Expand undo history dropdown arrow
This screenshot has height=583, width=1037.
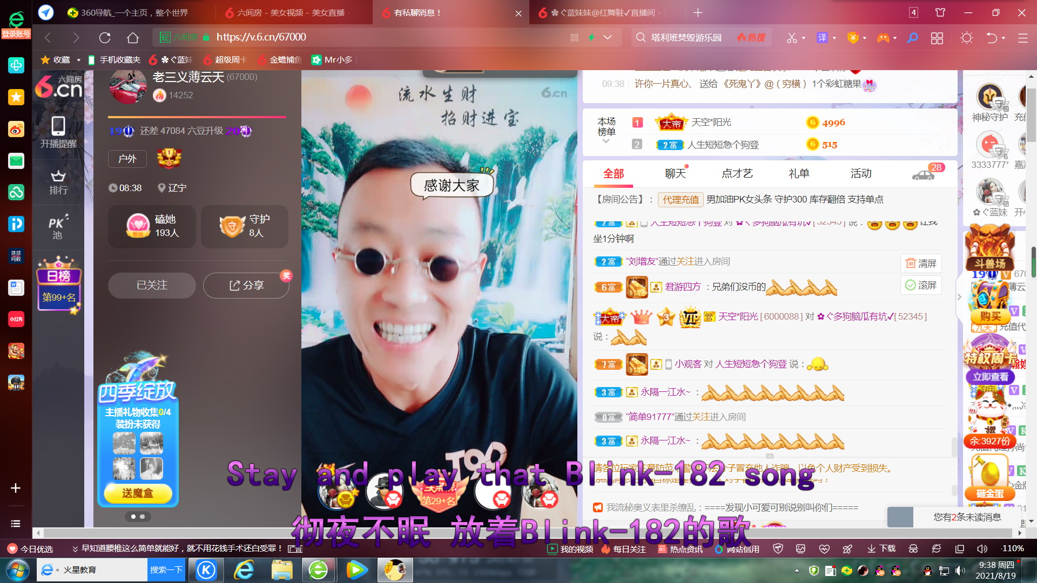tap(1004, 38)
